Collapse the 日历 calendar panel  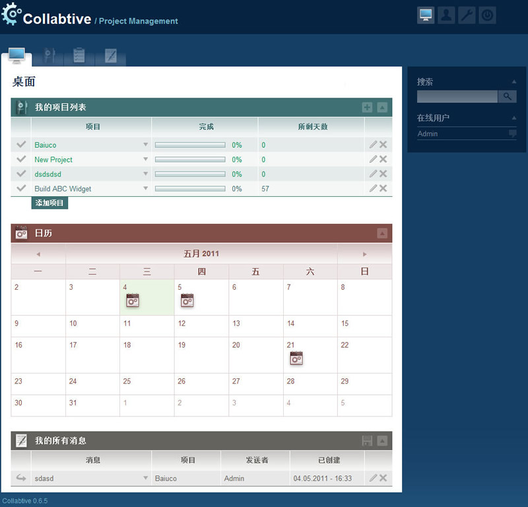click(x=382, y=233)
